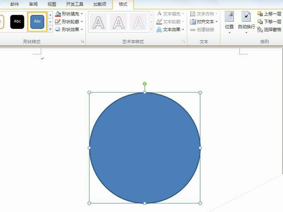Image resolution: width=283 pixels, height=212 pixels.
Task: Choose the first WordArt A style
Action: [x=98, y=22]
